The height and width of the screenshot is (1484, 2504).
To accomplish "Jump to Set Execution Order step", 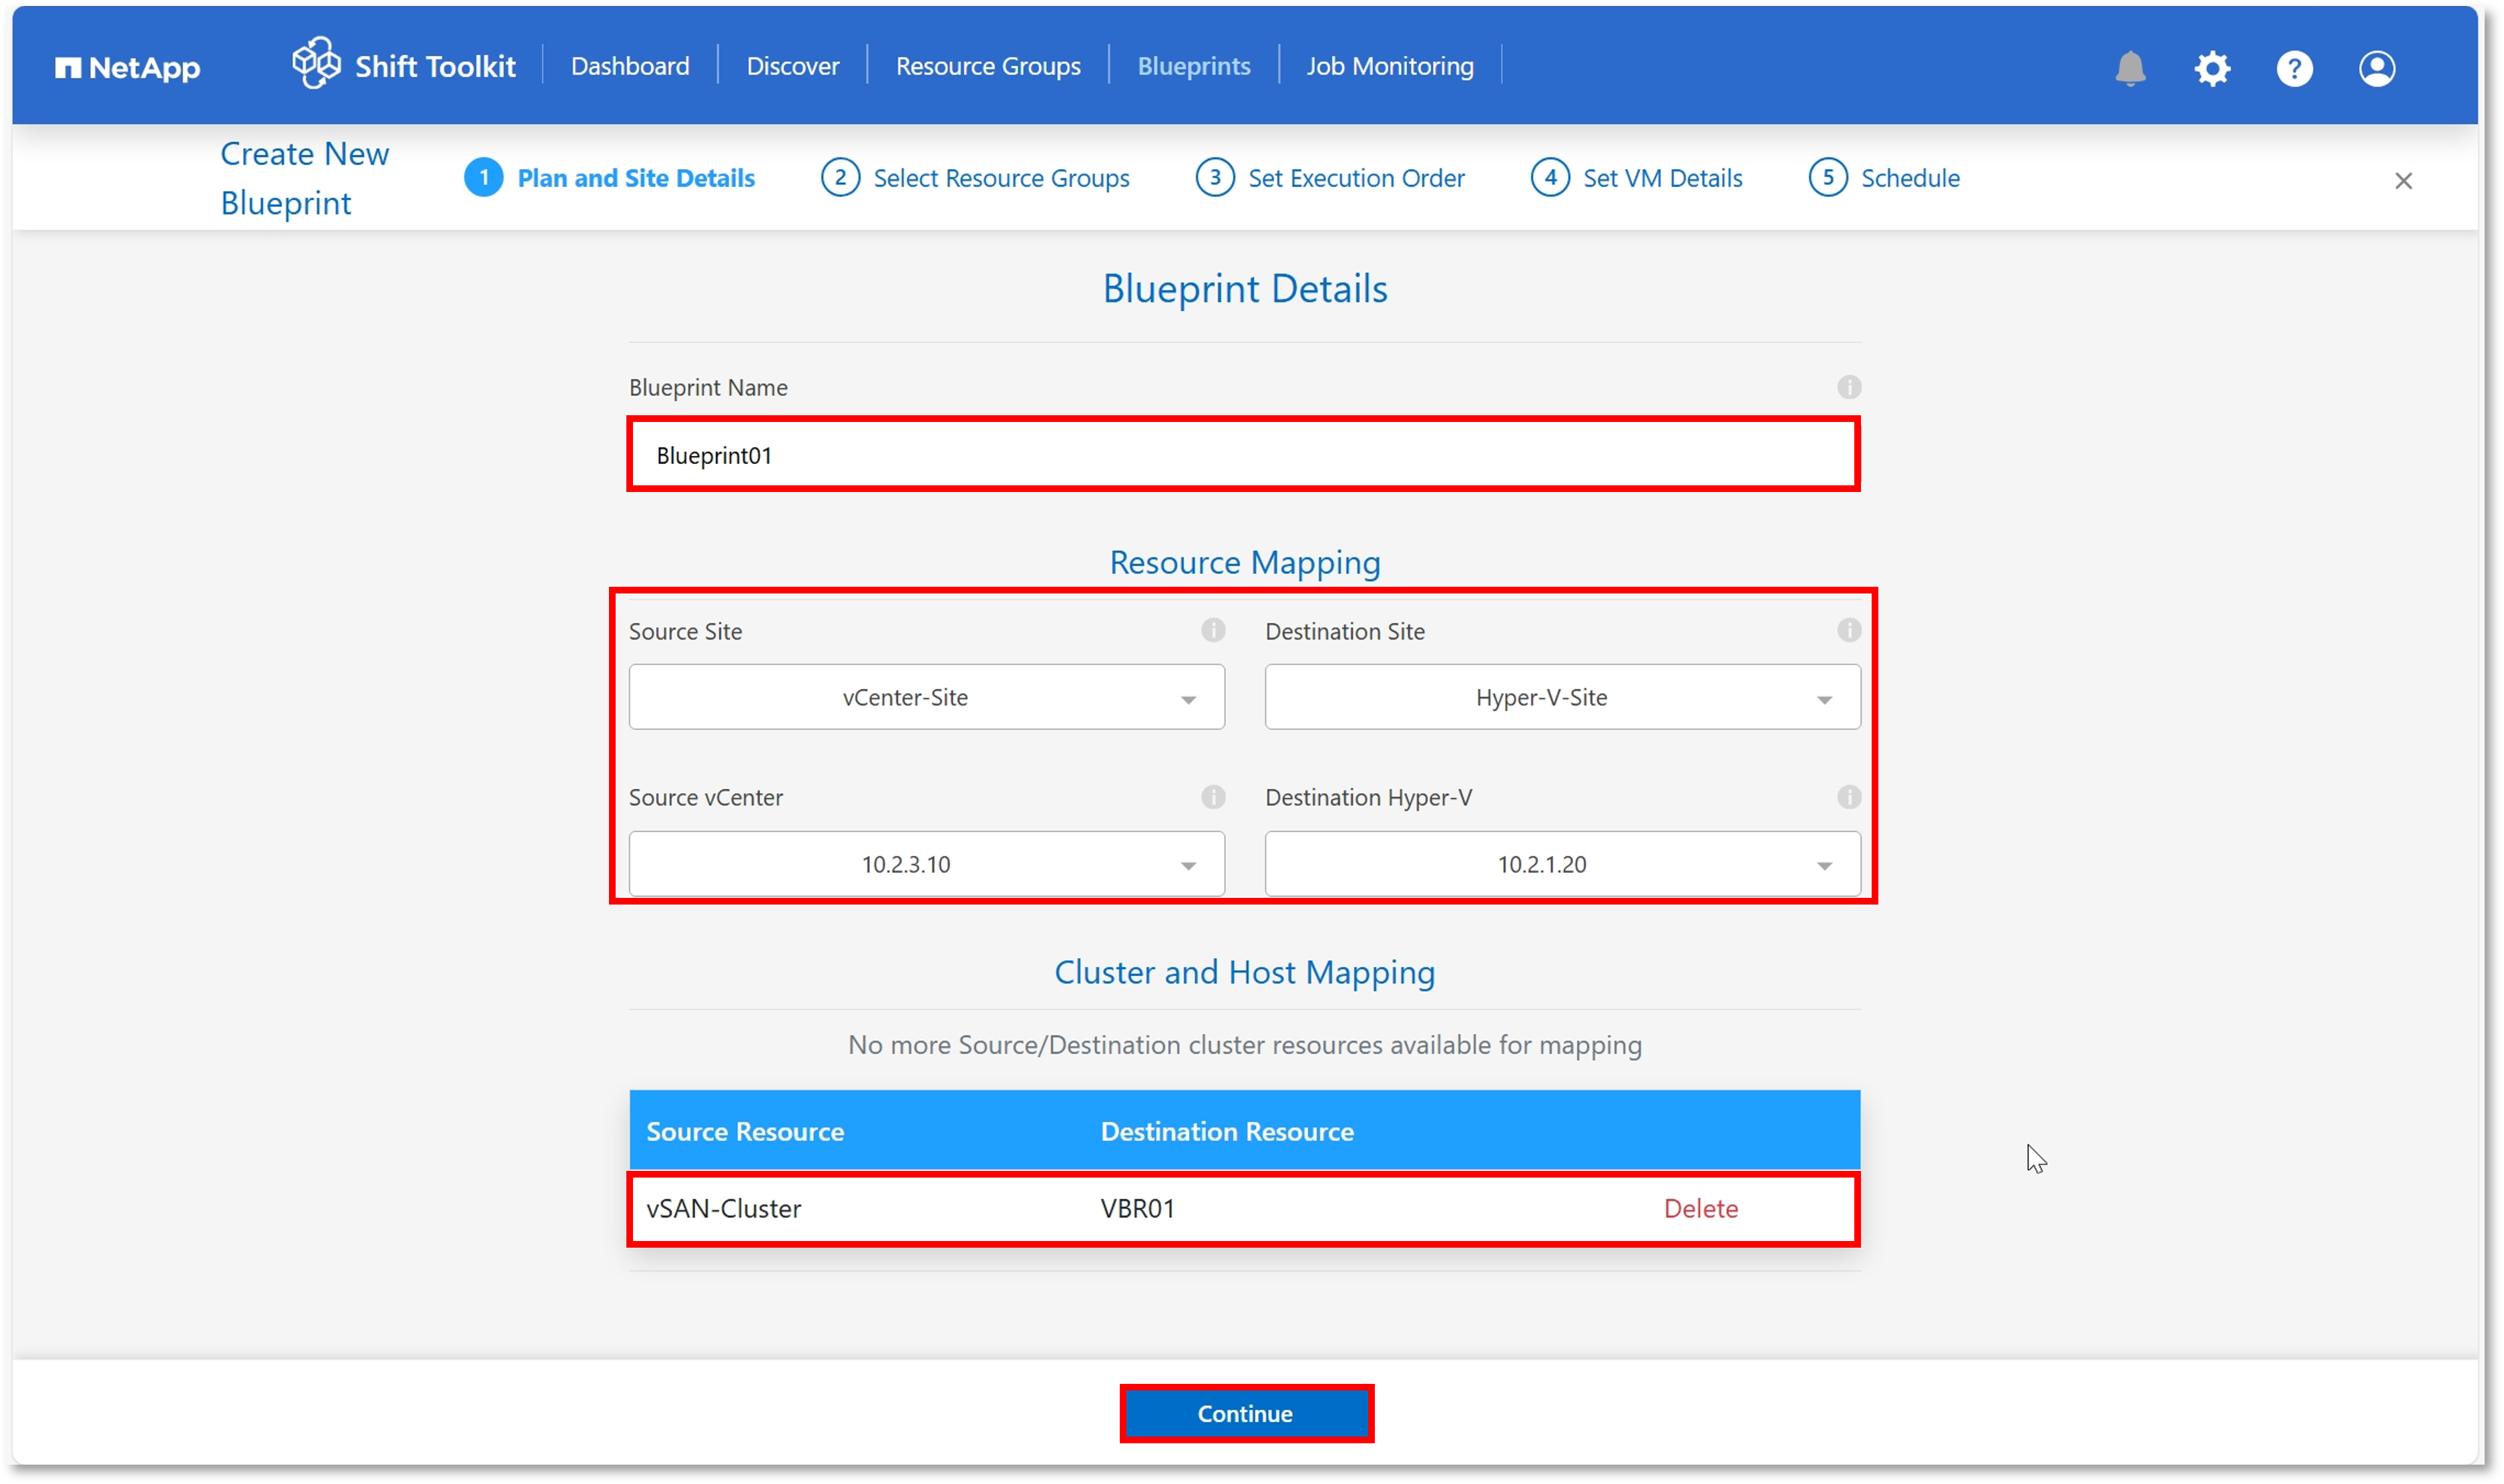I will point(1356,178).
